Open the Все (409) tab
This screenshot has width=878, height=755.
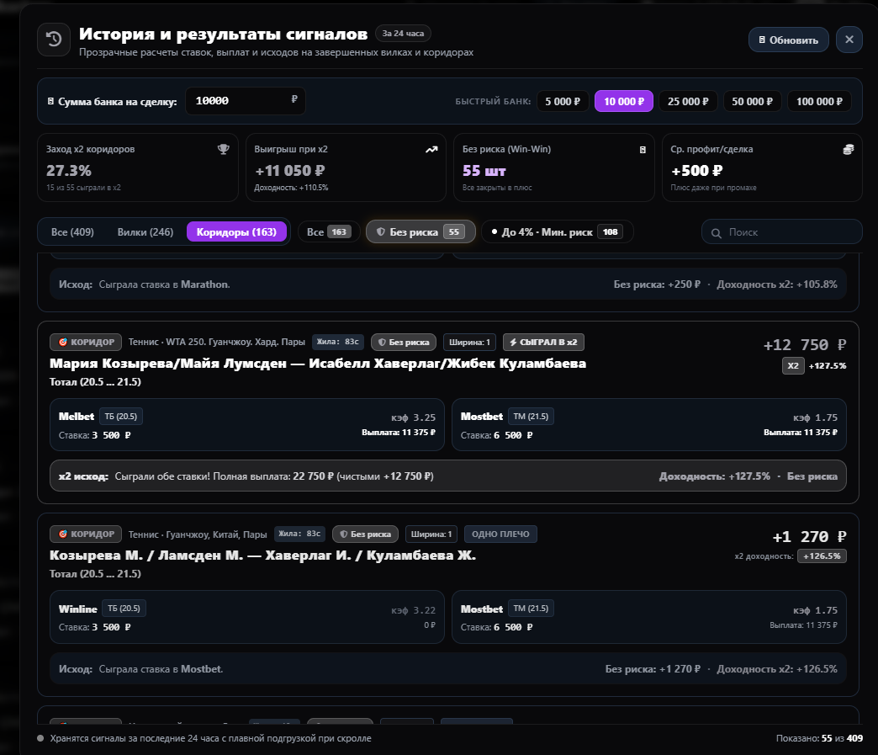[72, 232]
